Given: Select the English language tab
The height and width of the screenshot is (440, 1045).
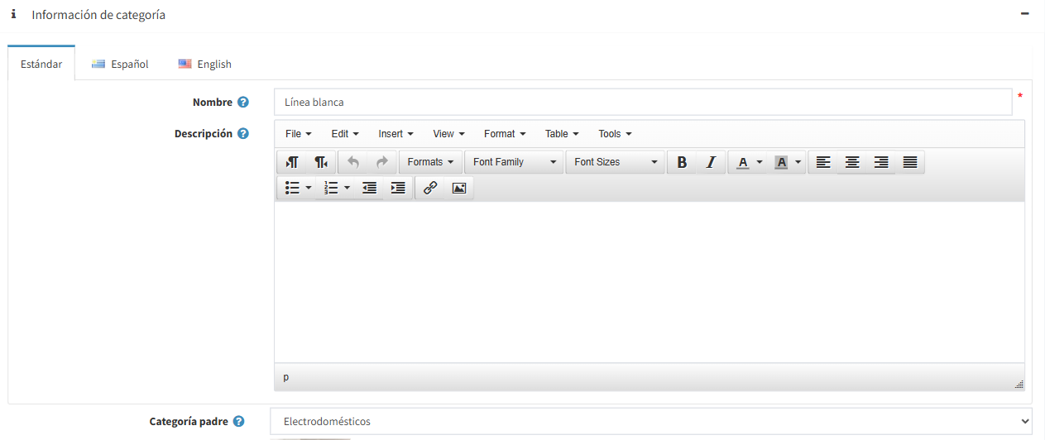Looking at the screenshot, I should coord(205,64).
